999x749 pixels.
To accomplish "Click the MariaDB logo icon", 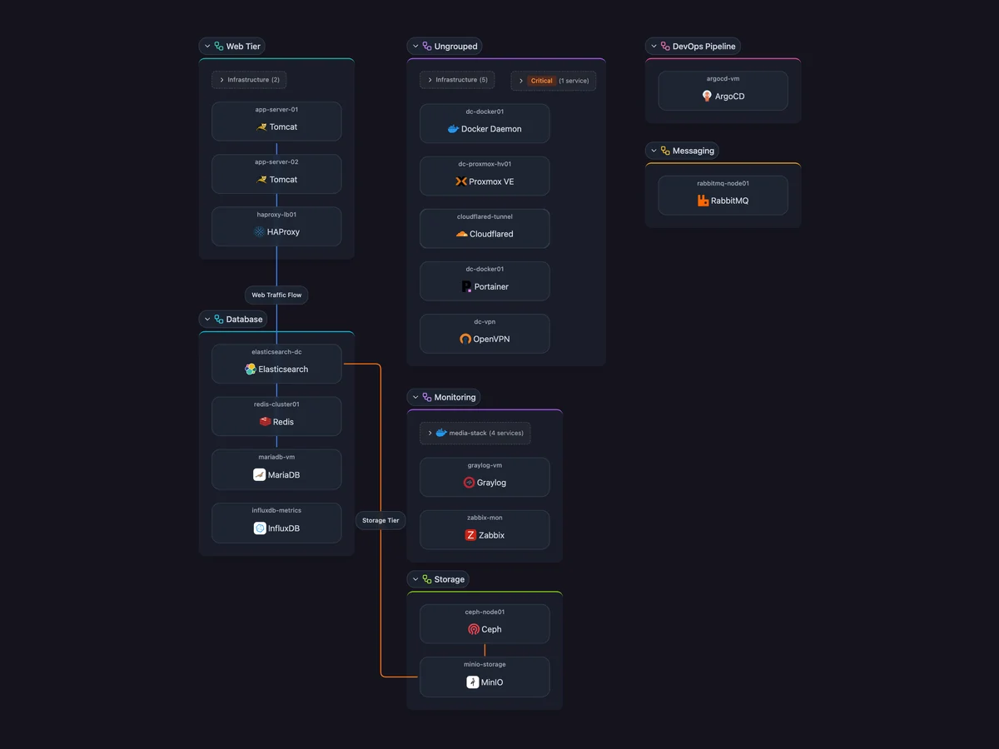I will coord(260,475).
